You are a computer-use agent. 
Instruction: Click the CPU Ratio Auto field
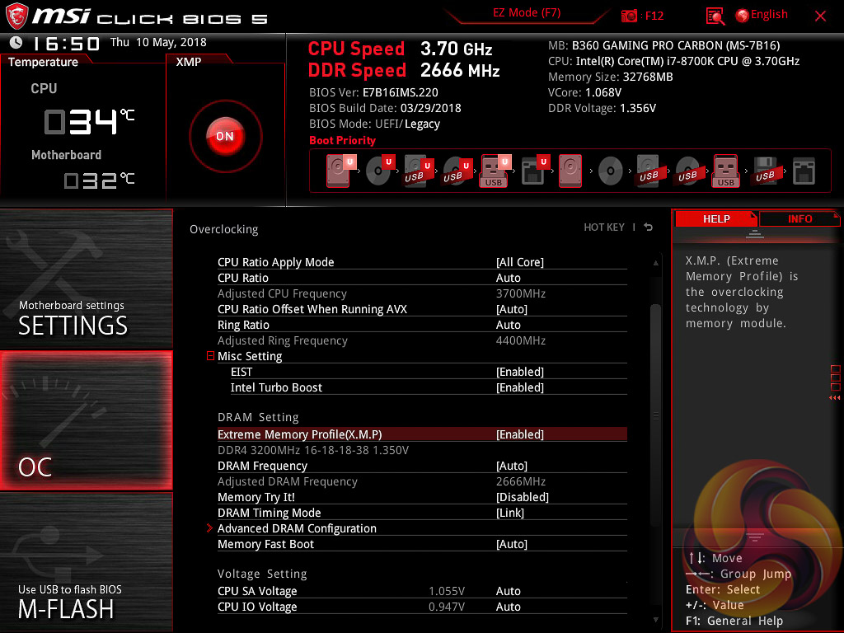tap(508, 278)
